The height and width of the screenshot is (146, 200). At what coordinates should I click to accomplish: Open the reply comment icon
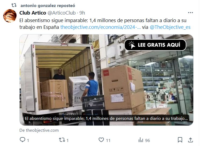click(23, 140)
